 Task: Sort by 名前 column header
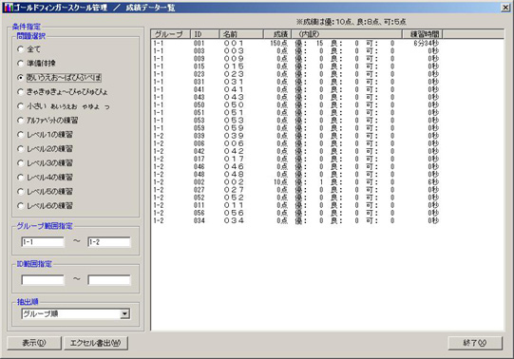coord(241,34)
